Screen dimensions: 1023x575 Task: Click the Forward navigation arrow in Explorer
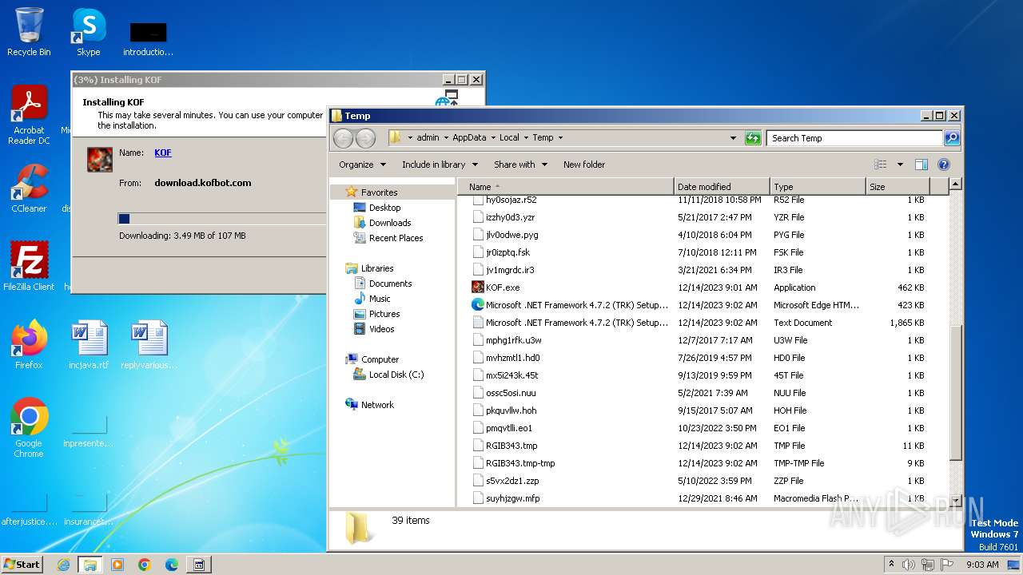coord(365,138)
